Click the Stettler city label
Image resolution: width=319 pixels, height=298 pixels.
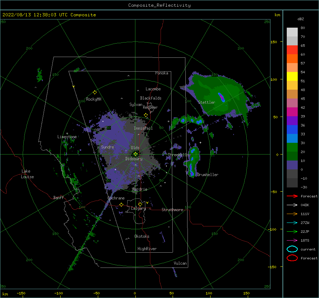tap(207, 102)
